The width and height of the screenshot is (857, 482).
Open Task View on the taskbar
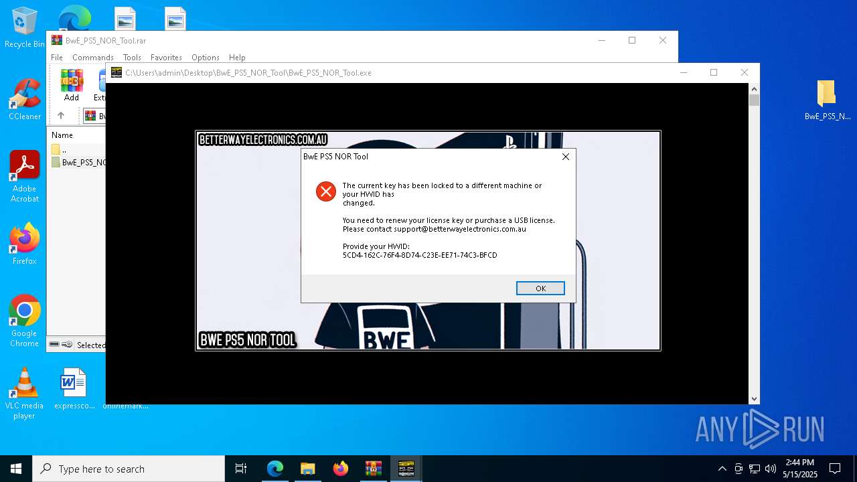click(241, 469)
